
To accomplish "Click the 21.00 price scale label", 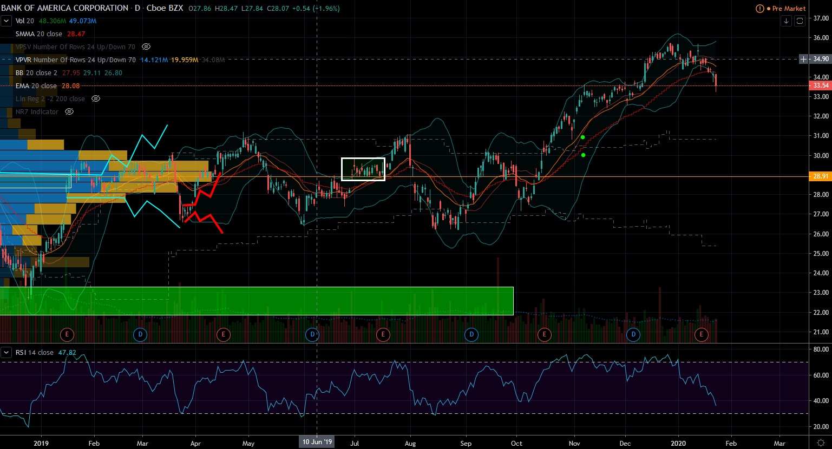I will tap(821, 332).
